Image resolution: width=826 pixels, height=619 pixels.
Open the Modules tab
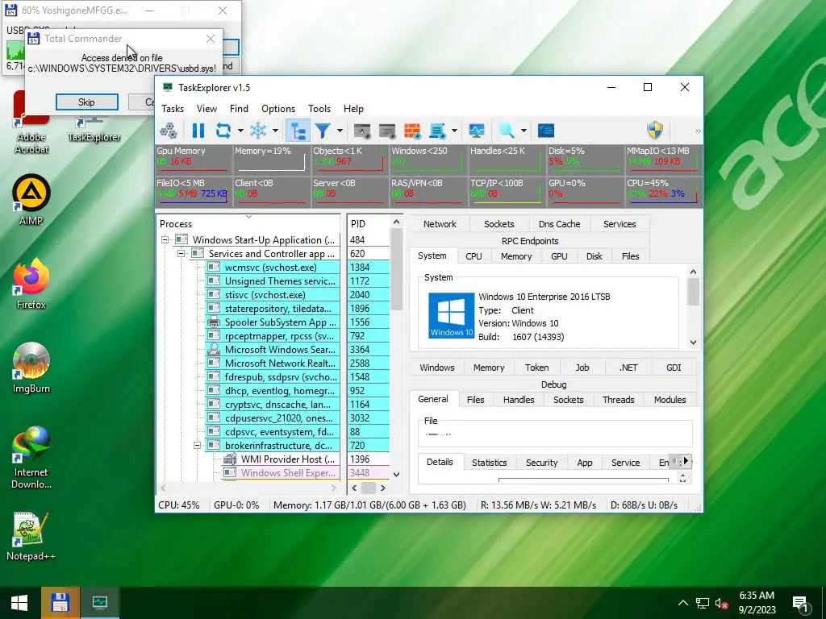(x=670, y=400)
